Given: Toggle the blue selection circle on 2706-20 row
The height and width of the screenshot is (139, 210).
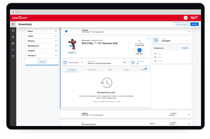Looking at the screenshot, I should click(66, 31).
